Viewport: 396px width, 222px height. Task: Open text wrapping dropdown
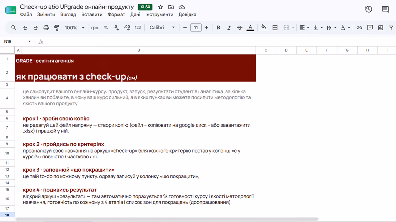point(332,27)
